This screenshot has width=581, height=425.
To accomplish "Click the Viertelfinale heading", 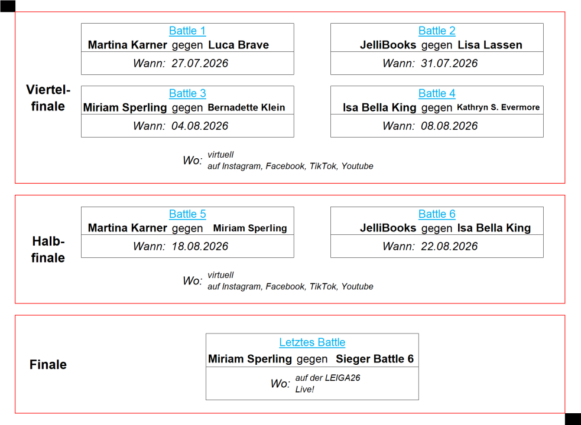I will pos(48,98).
